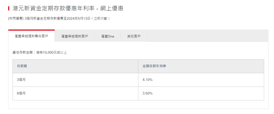Click the red bar beside the heading
Image resolution: width=274 pixels, height=114 pixels.
coord(9,8)
